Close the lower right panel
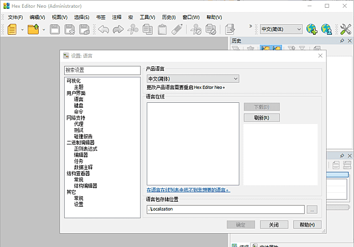The image size is (354, 247). [x=350, y=156]
